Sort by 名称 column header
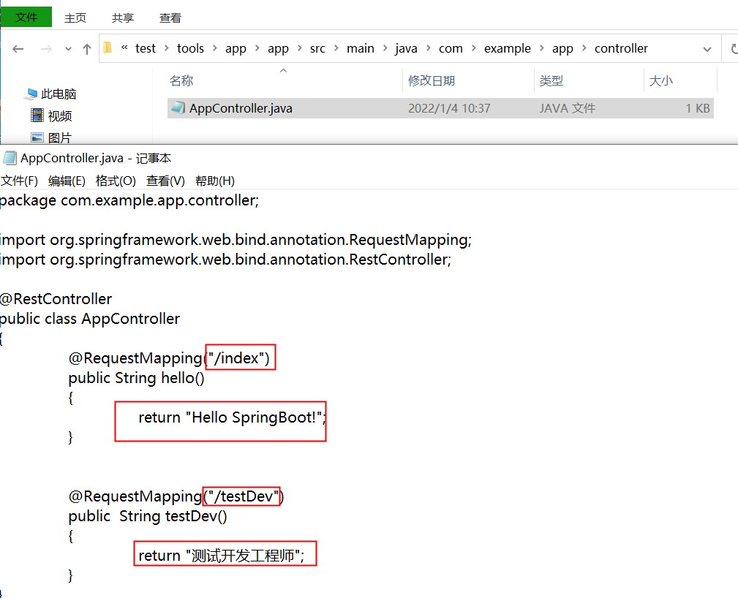738x598 pixels. coord(181,81)
